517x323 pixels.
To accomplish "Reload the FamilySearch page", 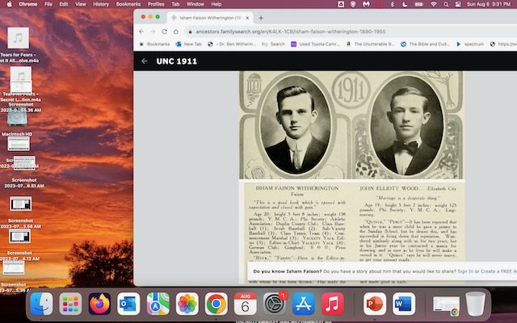I will [x=164, y=31].
